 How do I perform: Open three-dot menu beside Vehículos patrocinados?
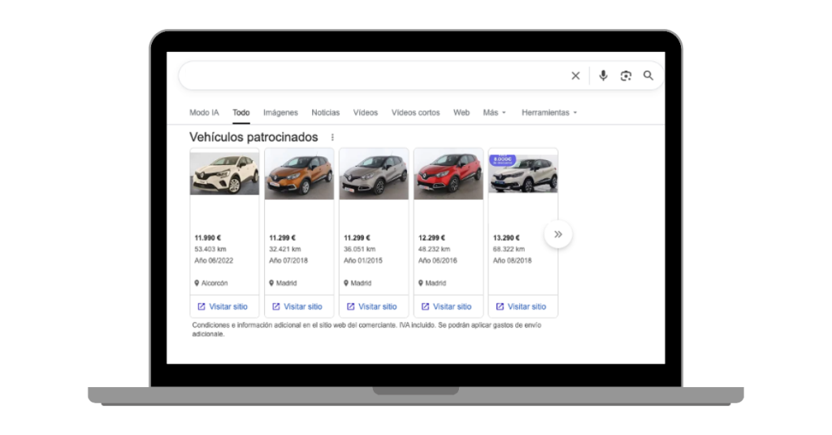point(332,137)
